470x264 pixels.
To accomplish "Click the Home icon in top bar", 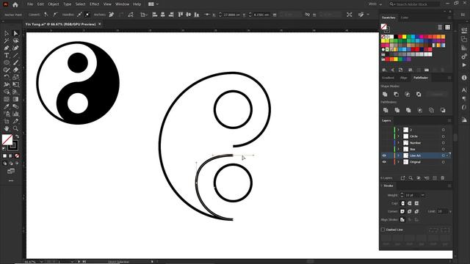I will click(15, 4).
